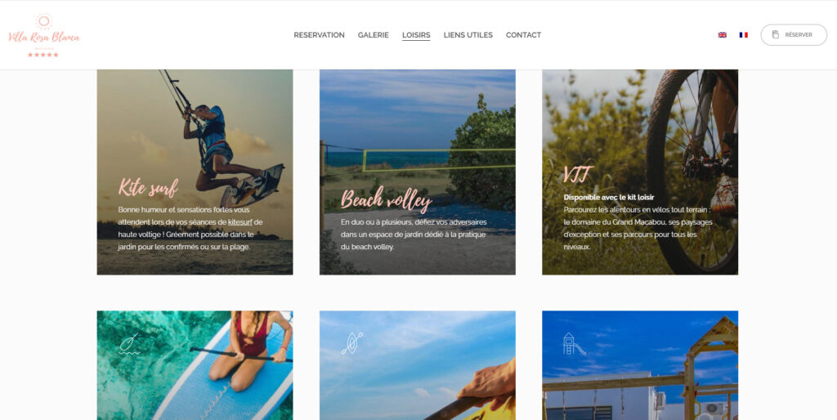Viewport: 837px width, 420px height.
Task: Click the RÉSERVER button
Action: click(x=794, y=34)
